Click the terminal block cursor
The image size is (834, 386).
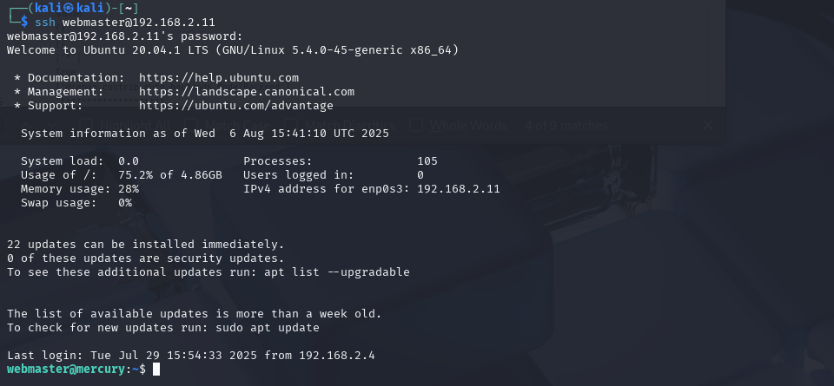point(156,369)
